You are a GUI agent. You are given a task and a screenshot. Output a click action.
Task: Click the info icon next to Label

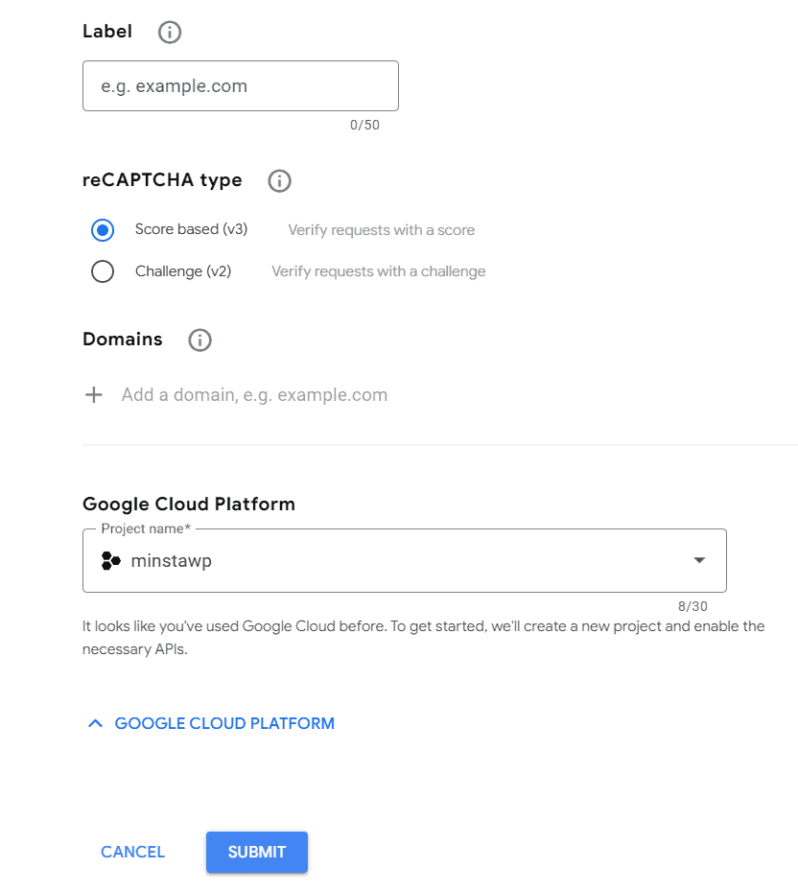(x=169, y=32)
